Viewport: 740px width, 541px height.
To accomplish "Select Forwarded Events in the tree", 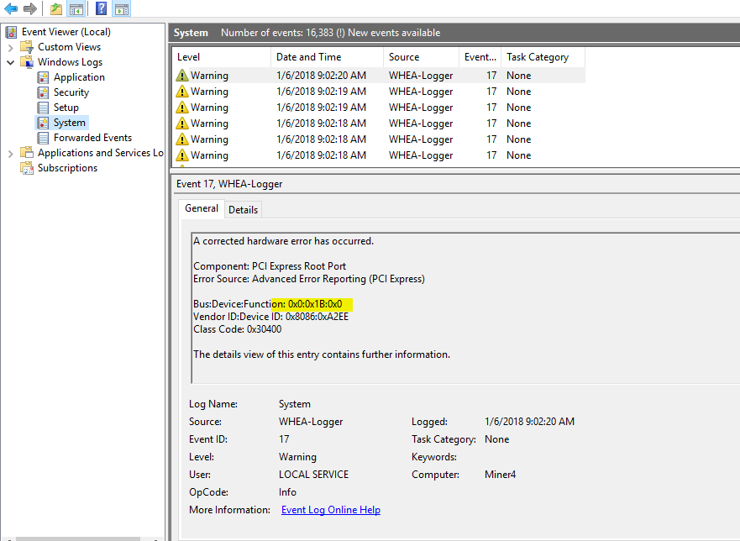I will click(x=92, y=138).
